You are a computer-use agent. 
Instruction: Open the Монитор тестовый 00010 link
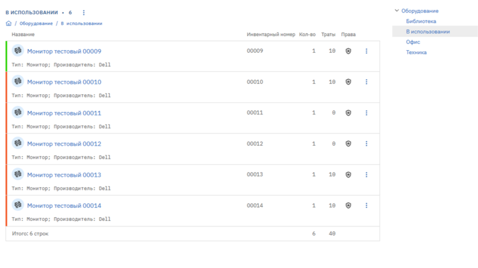(64, 82)
